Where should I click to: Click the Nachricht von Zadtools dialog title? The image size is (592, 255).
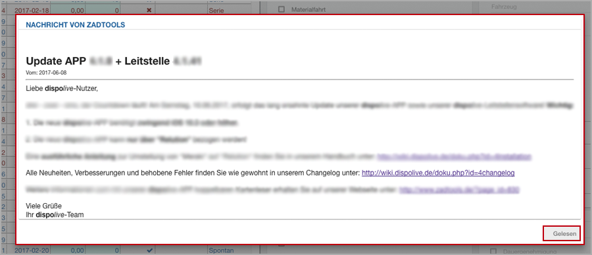(x=76, y=25)
